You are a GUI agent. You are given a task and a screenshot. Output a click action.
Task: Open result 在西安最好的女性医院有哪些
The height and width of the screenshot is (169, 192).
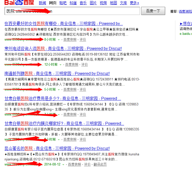[x=64, y=24]
